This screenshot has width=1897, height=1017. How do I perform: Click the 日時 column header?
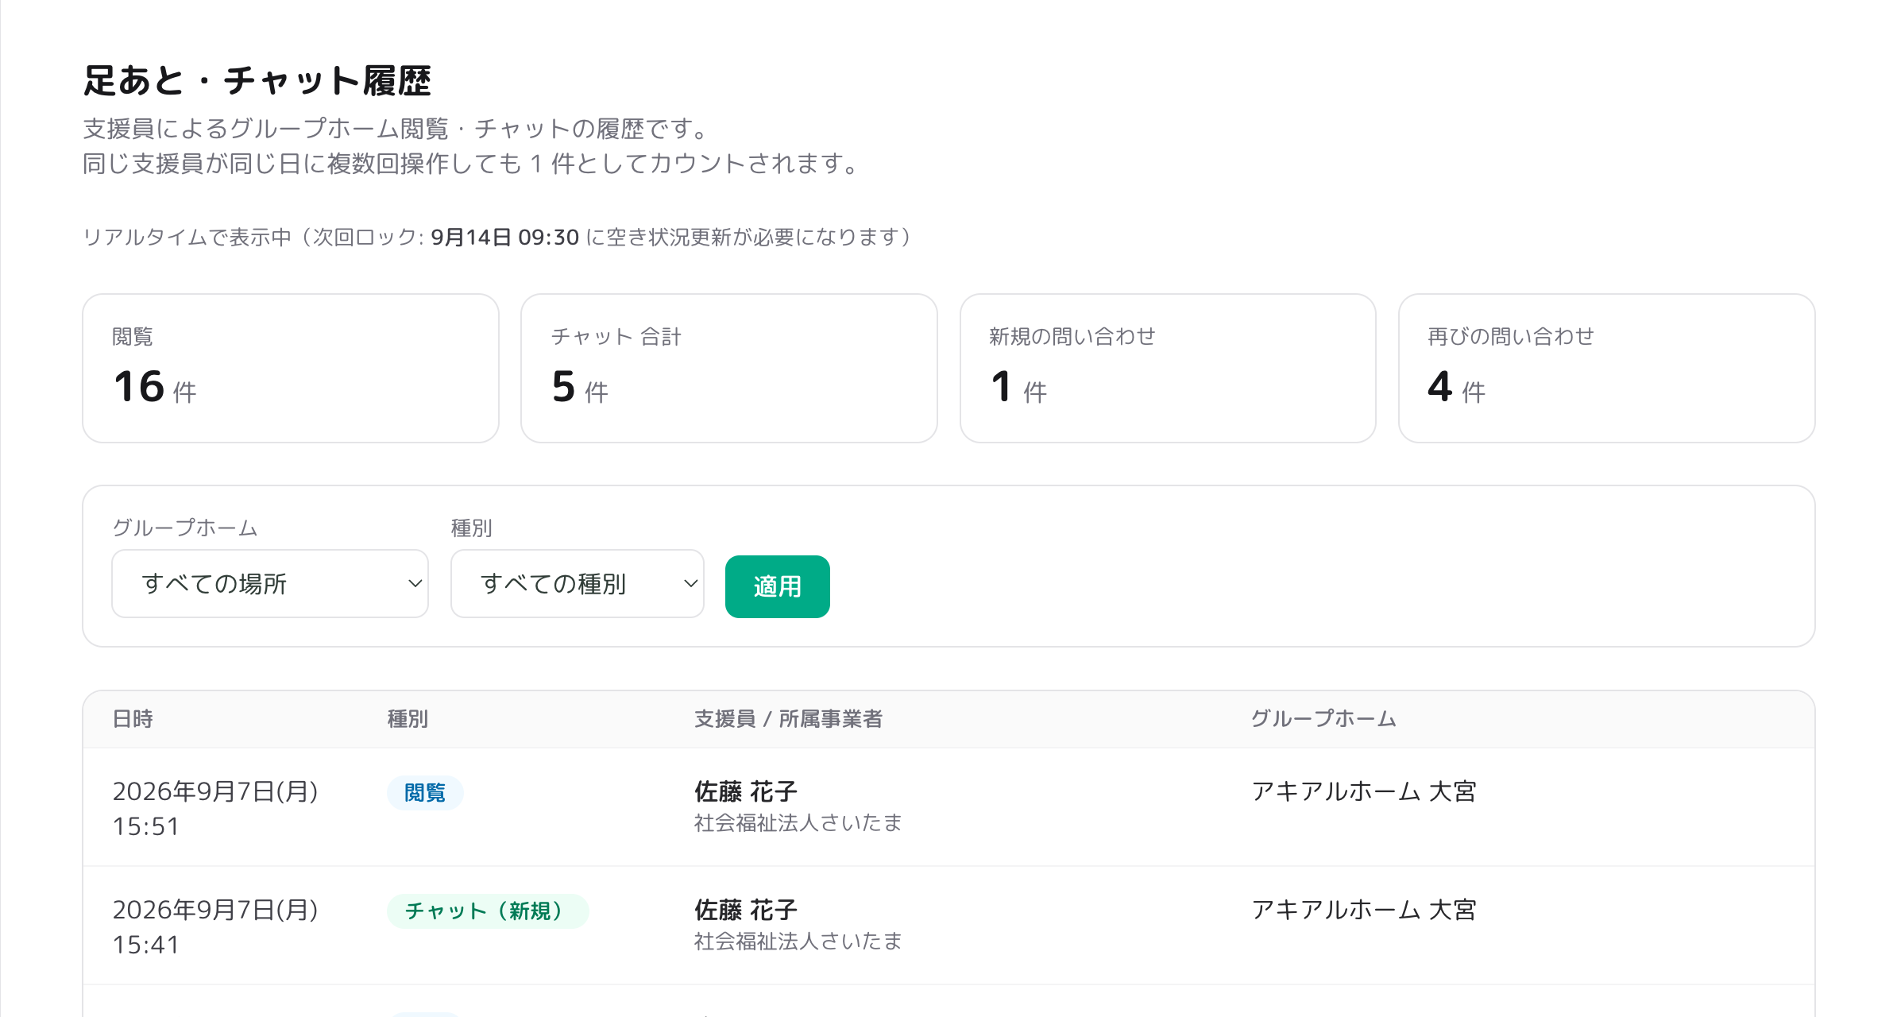[x=133, y=719]
